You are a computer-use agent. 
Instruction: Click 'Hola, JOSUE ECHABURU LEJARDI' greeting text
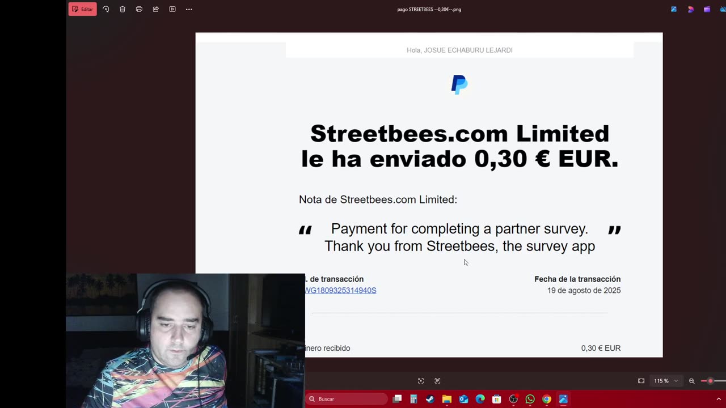(459, 50)
